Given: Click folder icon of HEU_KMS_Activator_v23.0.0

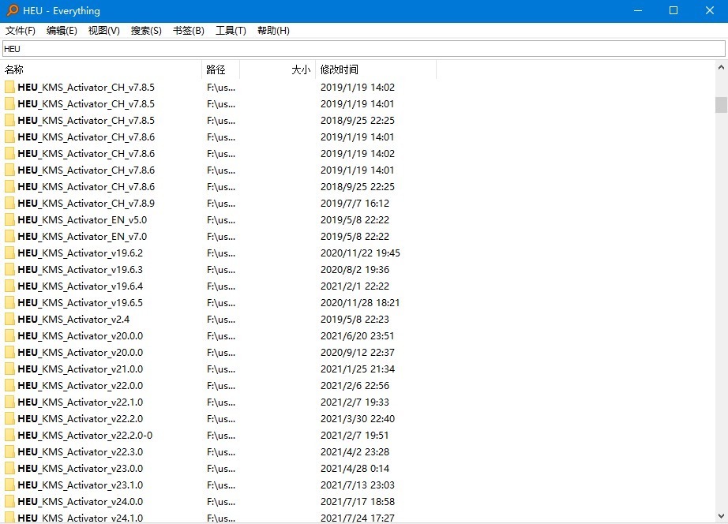Looking at the screenshot, I should (x=9, y=469).
